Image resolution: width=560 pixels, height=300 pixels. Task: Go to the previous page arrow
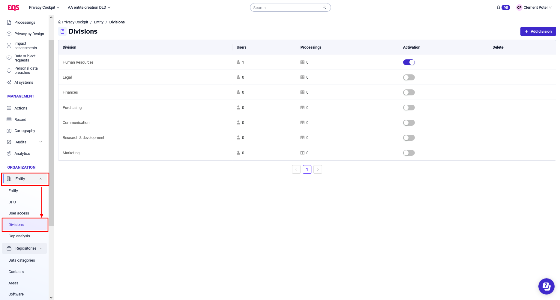pyautogui.click(x=296, y=169)
